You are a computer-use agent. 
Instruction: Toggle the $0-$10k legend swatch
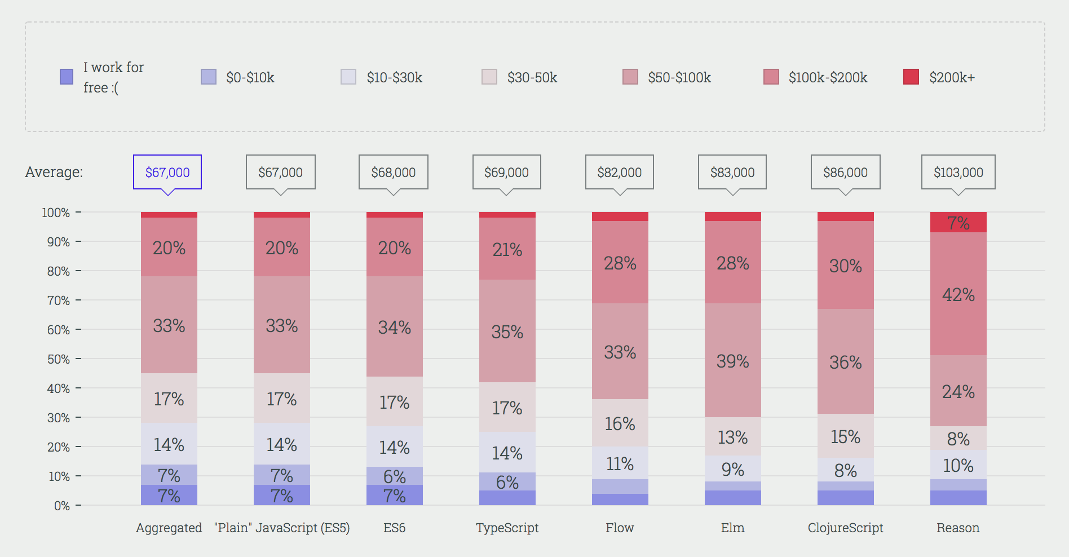pos(209,77)
